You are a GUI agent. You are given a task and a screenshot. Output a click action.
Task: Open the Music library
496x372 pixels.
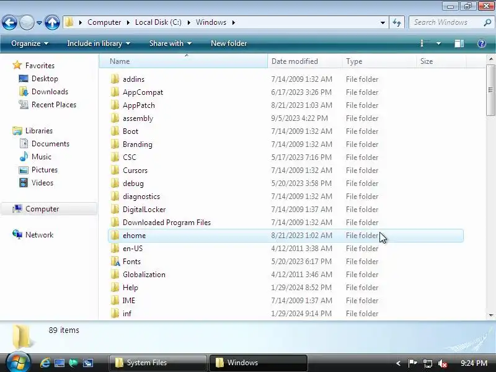click(41, 157)
